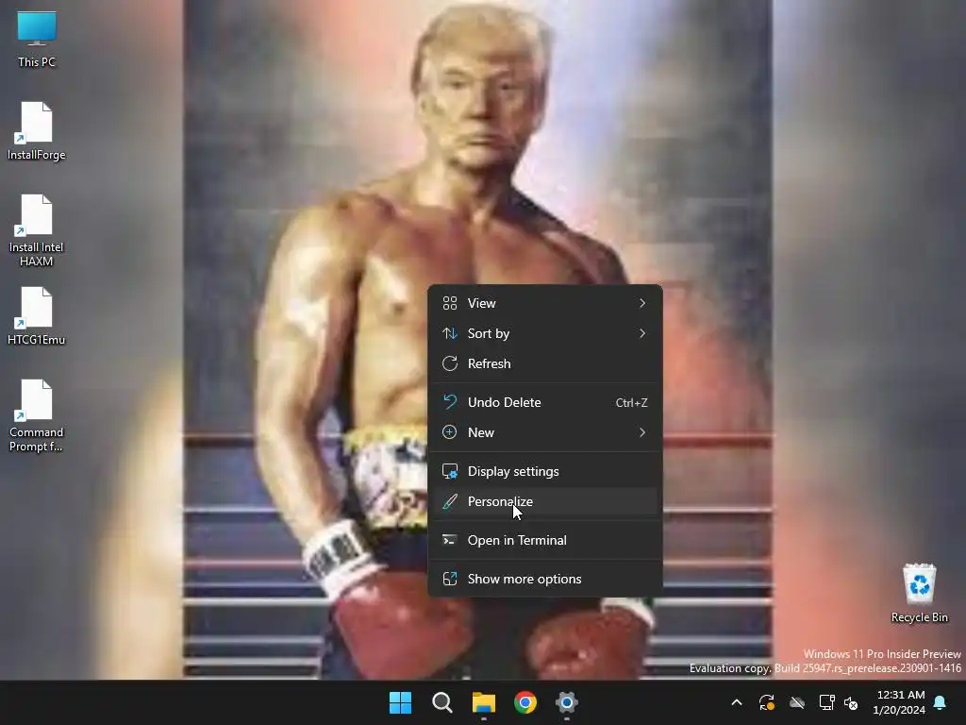Open Display settings from context menu
966x725 pixels.
tap(544, 471)
